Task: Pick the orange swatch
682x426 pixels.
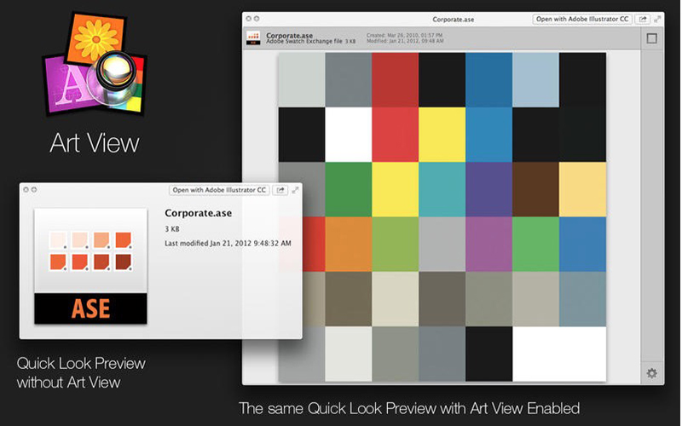Action: (349, 244)
